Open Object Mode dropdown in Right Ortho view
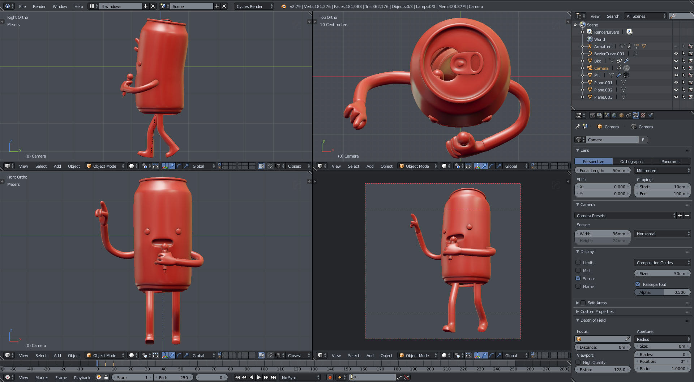 pyautogui.click(x=105, y=166)
